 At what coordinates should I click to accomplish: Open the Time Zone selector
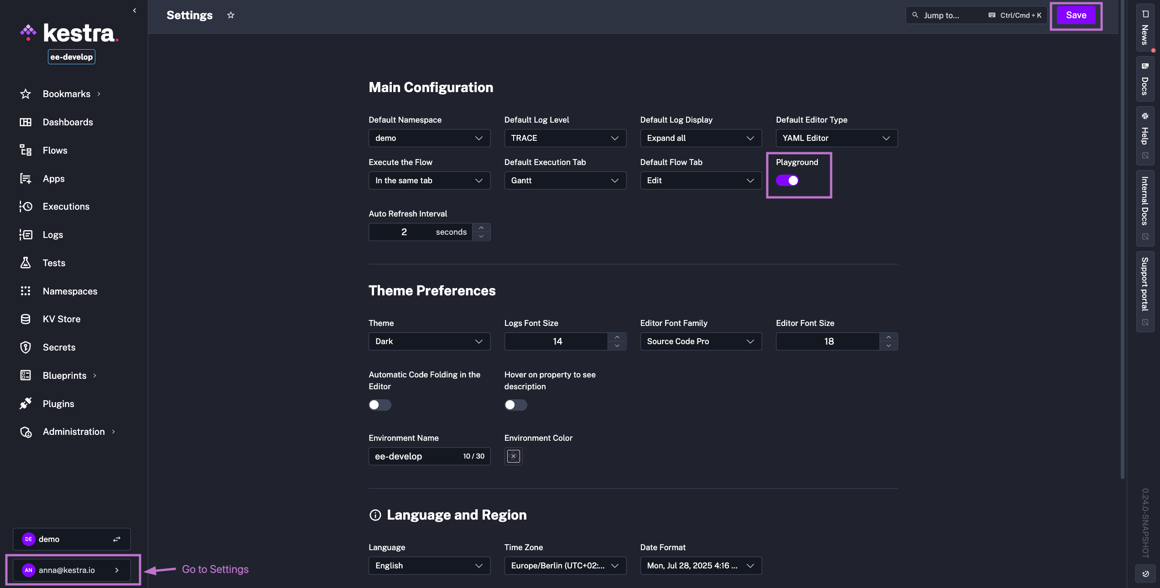[x=565, y=566]
